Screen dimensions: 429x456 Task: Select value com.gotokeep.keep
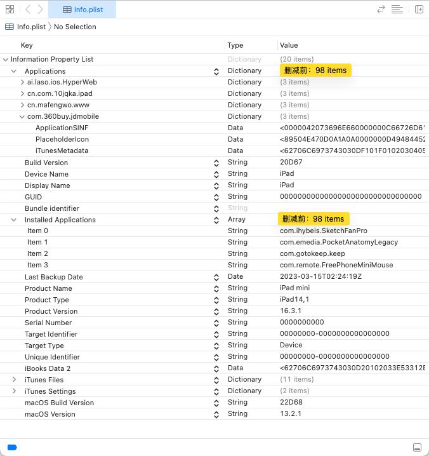[x=312, y=253]
